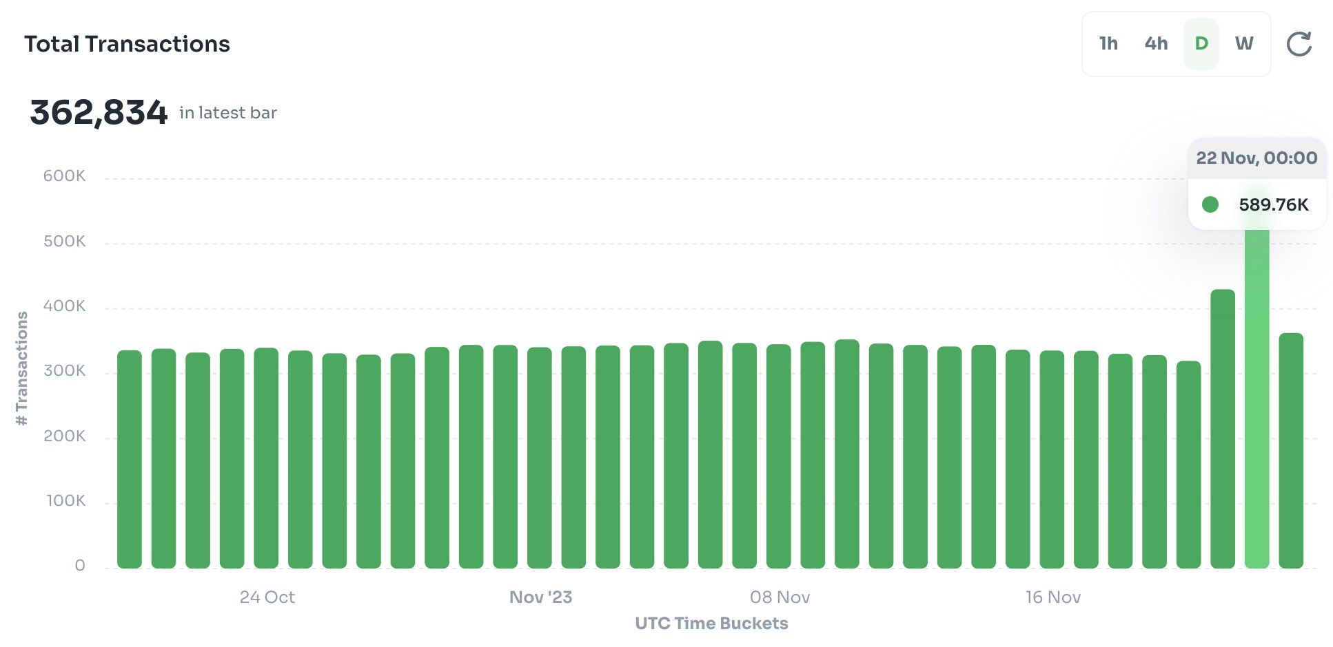
Task: Click the 22 Nov, 00:00 tooltip header
Action: 1256,158
